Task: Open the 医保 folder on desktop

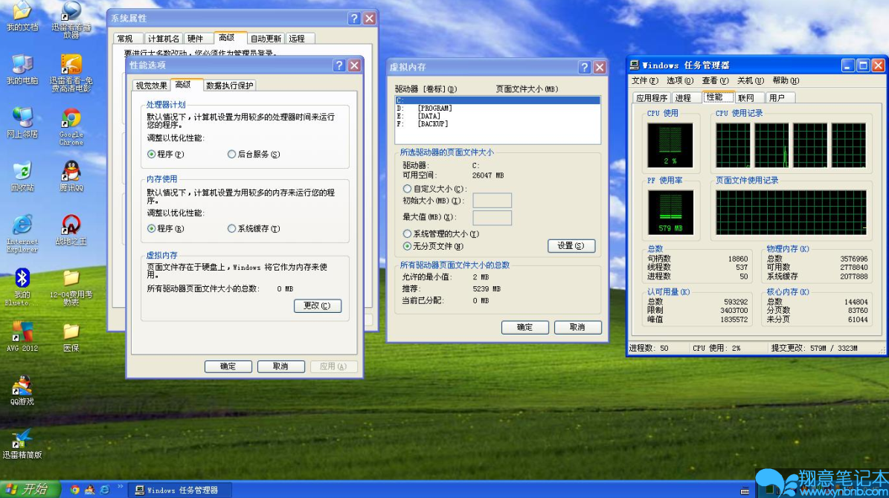Action: (x=71, y=337)
